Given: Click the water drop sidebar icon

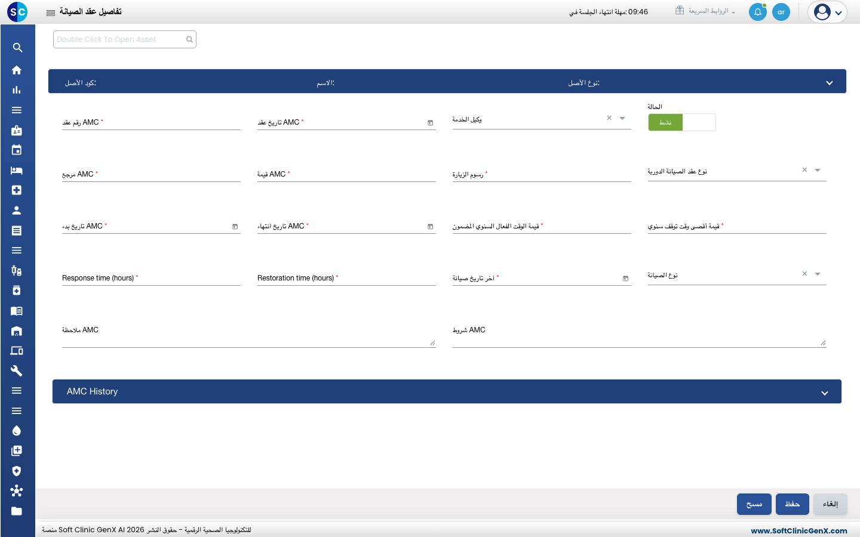Looking at the screenshot, I should (x=17, y=431).
